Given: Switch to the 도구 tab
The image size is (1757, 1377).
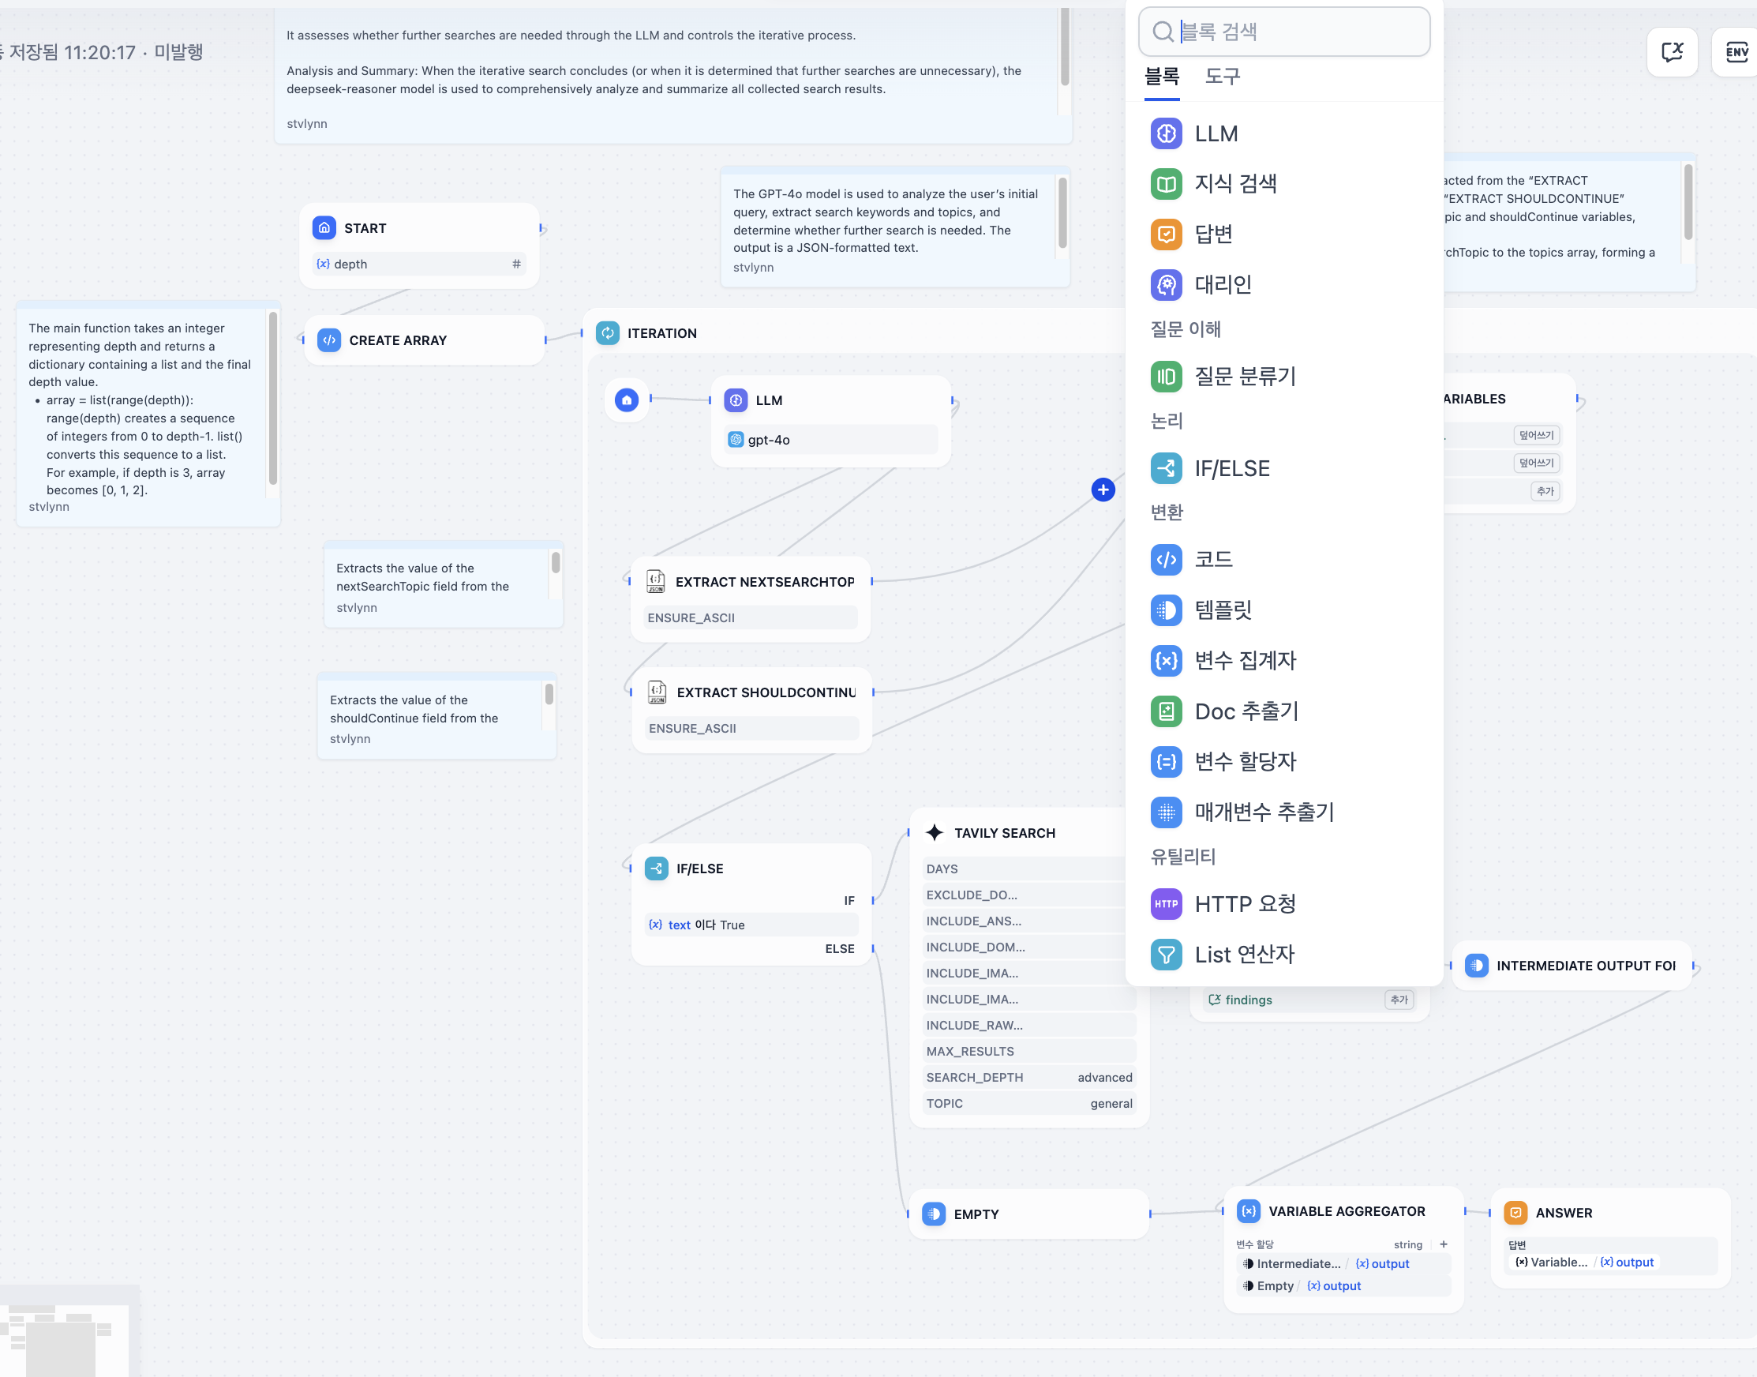Looking at the screenshot, I should pos(1222,77).
